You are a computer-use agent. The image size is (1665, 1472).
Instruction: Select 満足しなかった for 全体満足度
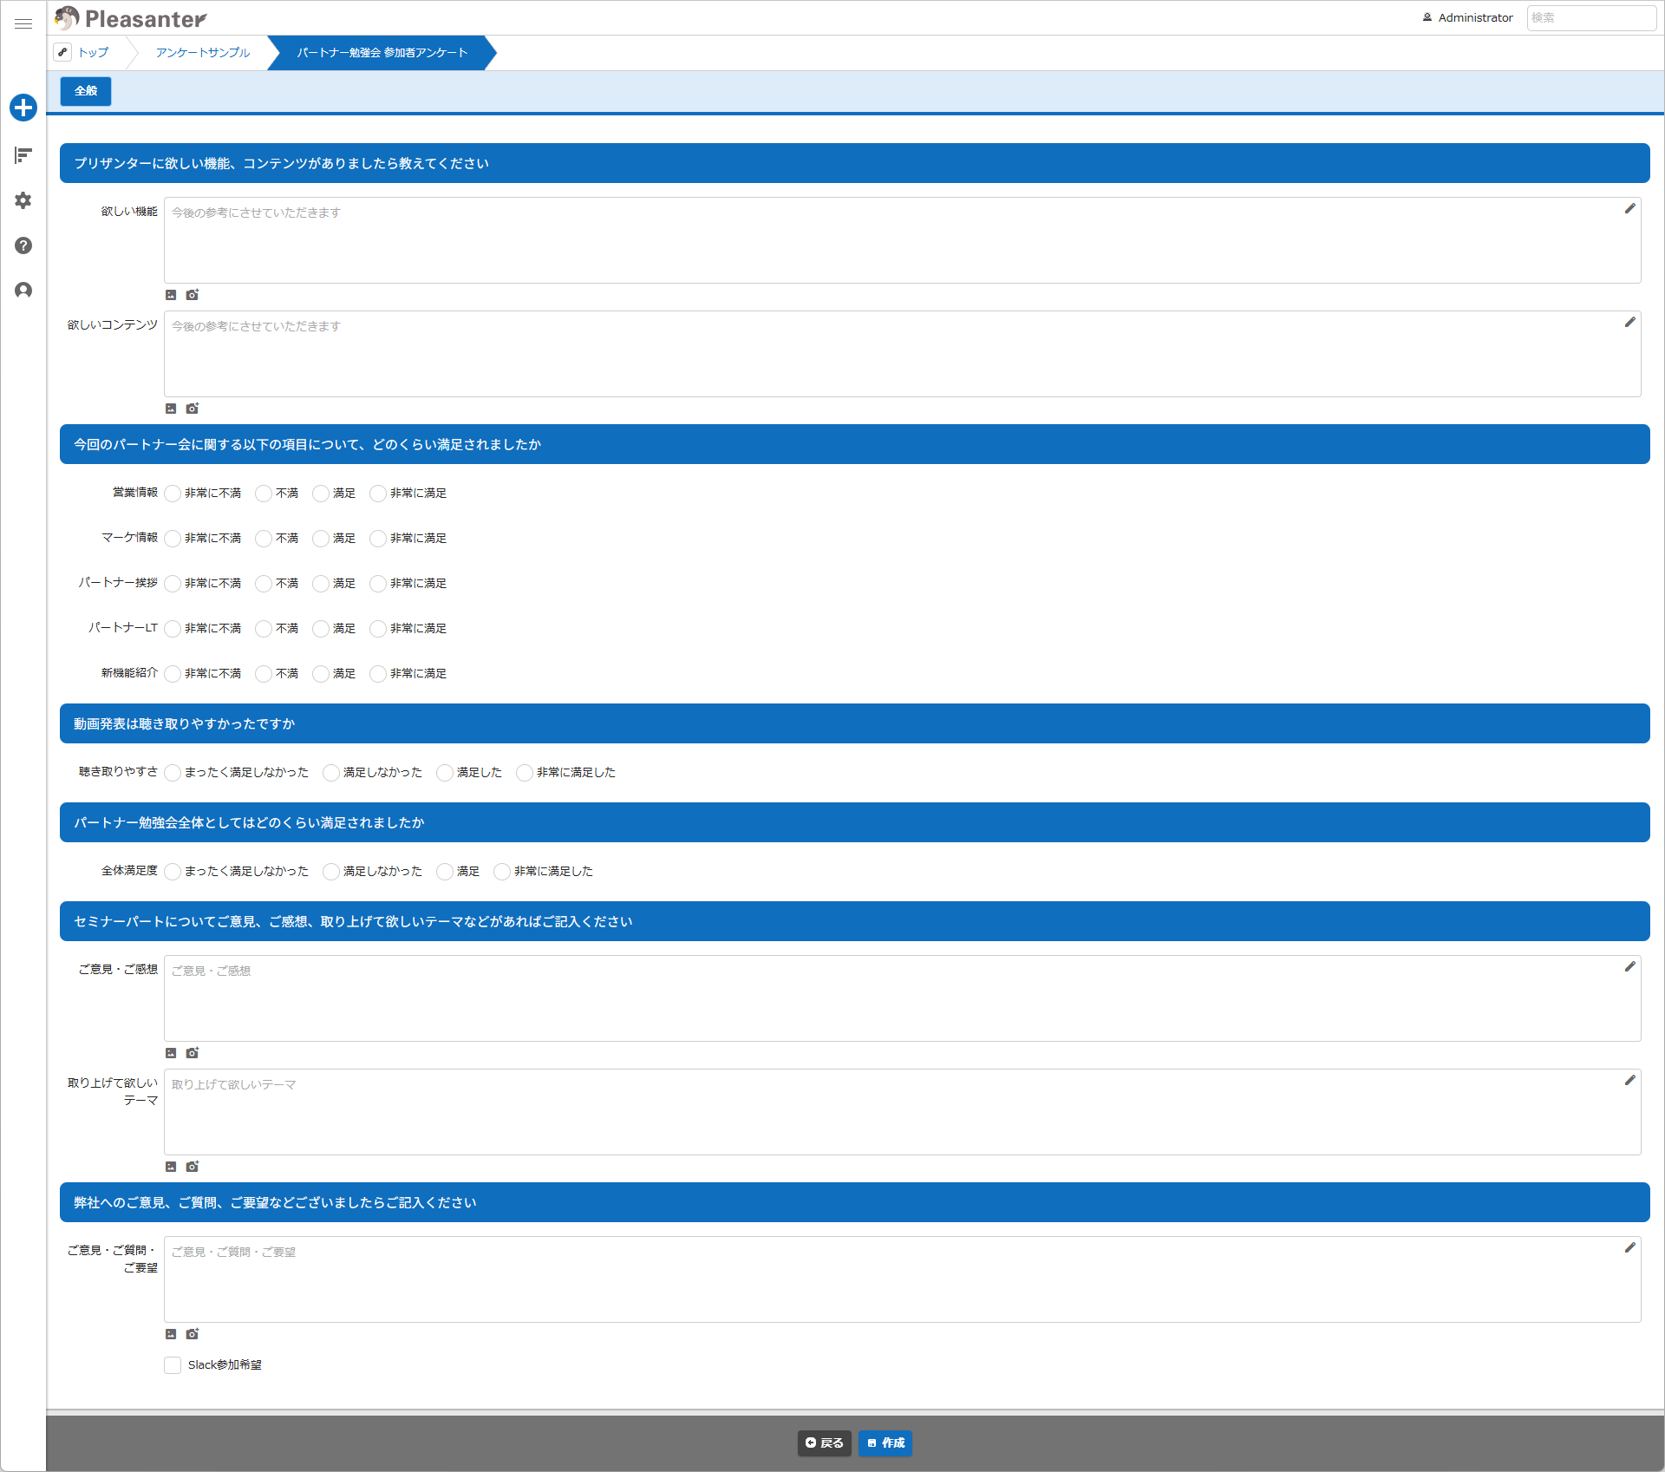pos(331,872)
